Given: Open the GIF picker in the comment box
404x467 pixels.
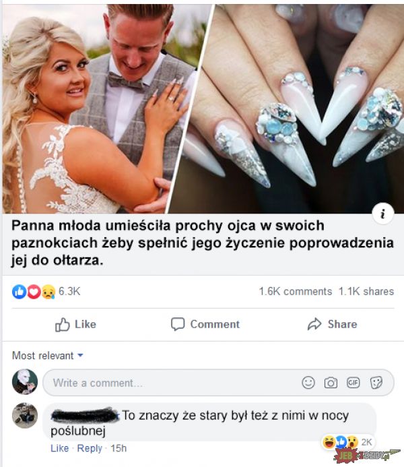Looking at the screenshot, I should pos(353,382).
